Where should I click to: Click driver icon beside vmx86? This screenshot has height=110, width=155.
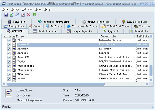[x=14, y=79]
